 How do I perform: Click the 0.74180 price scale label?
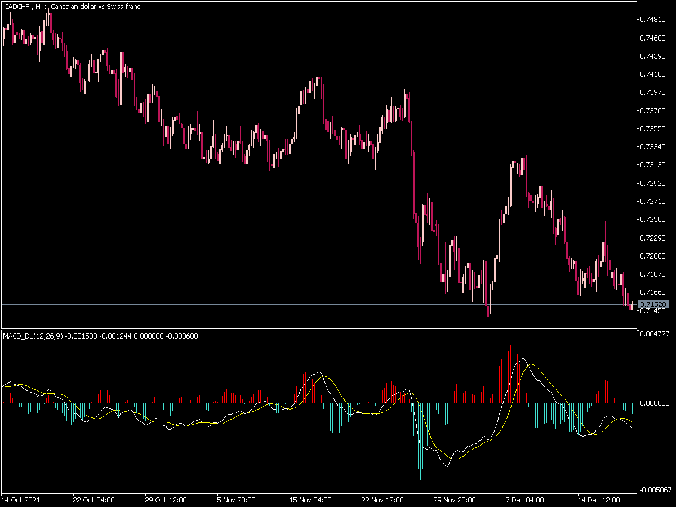tap(653, 74)
